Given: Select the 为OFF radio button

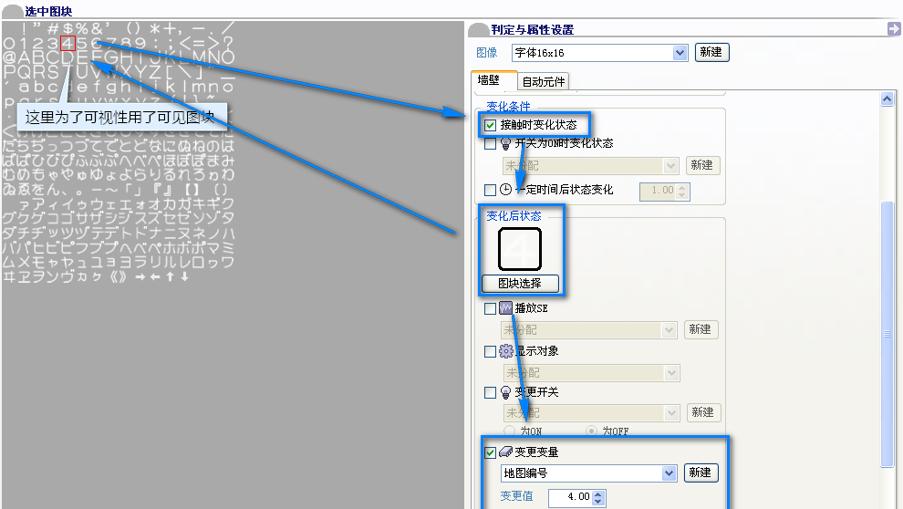Looking at the screenshot, I should tap(591, 431).
